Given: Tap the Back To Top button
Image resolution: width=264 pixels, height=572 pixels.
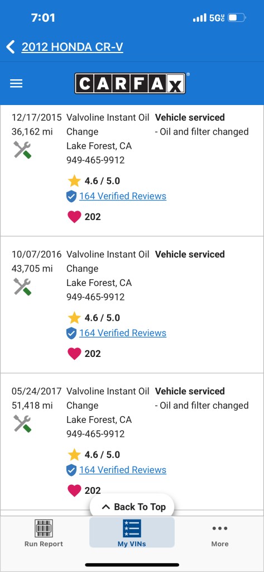Looking at the screenshot, I should point(132,507).
